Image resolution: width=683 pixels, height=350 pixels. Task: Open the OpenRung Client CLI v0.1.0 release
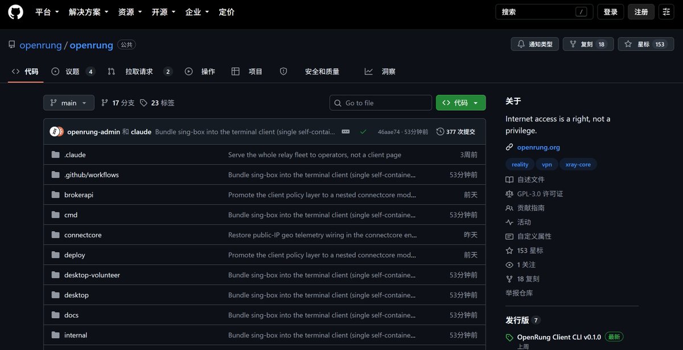[x=559, y=337]
